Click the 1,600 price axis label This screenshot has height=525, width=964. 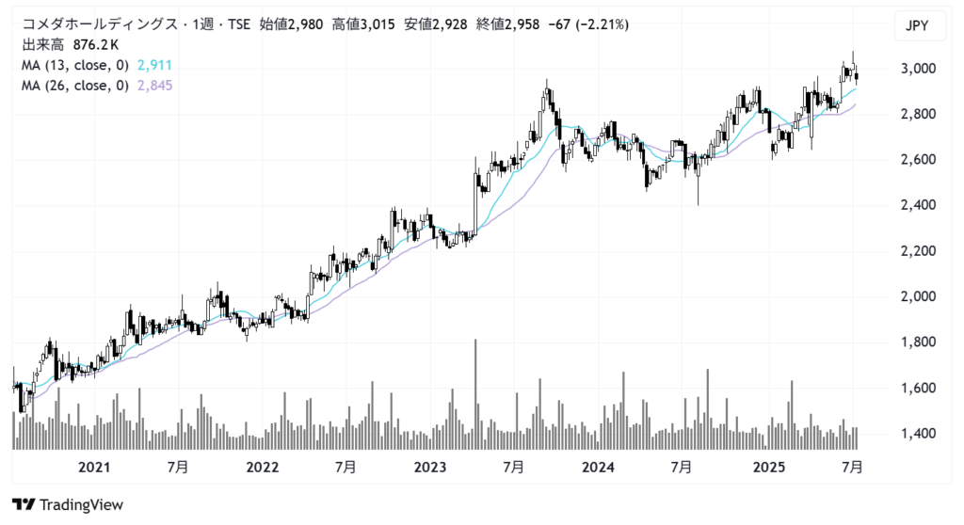tap(919, 389)
